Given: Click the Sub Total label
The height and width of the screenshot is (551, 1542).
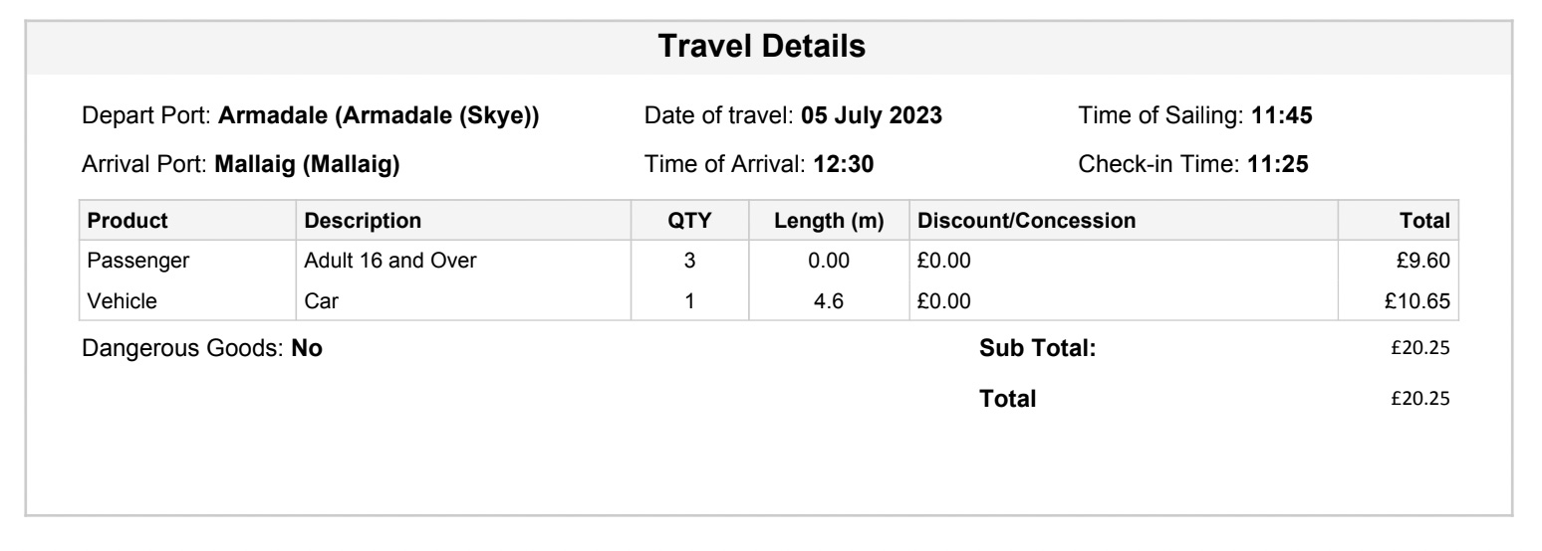Looking at the screenshot, I should pos(1037,349).
